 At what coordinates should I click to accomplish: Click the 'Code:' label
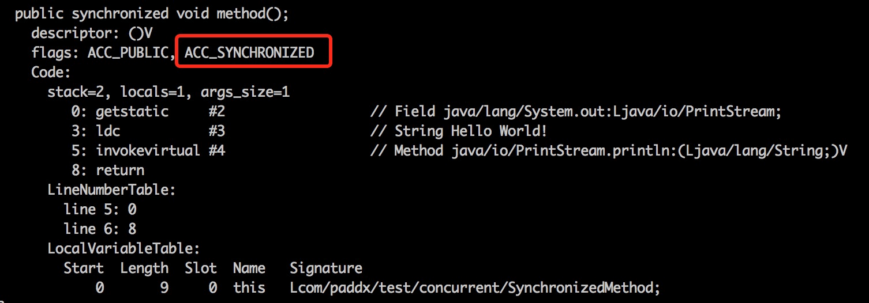[x=51, y=73]
